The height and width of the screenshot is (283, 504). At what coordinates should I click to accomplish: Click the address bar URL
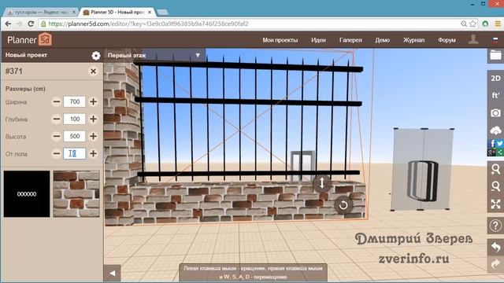pos(149,24)
